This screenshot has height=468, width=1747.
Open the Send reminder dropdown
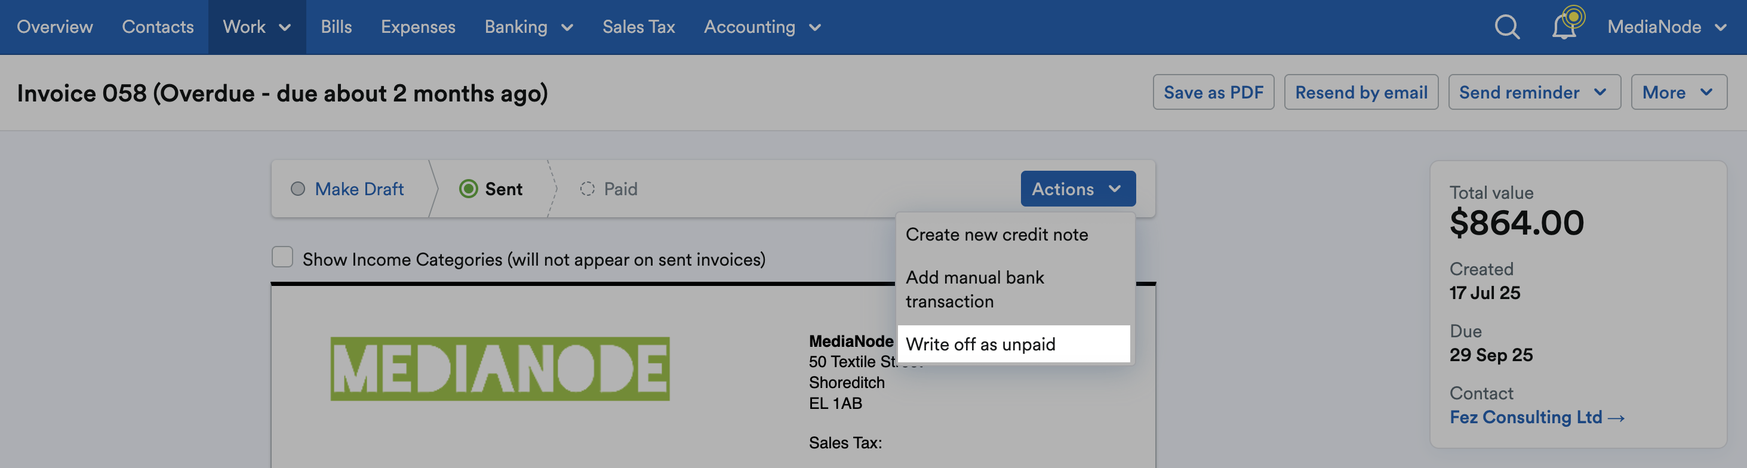1534,93
